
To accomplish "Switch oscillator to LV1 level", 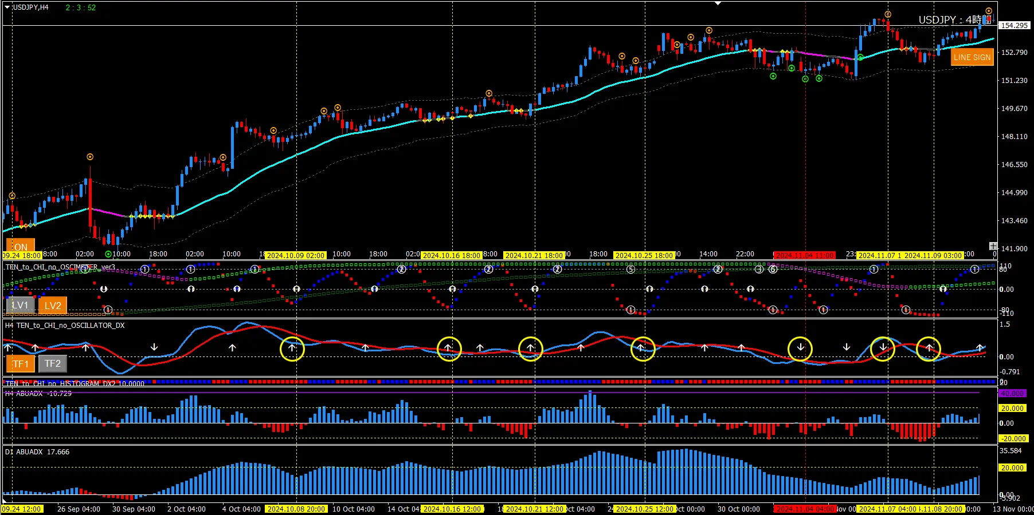I will [20, 305].
